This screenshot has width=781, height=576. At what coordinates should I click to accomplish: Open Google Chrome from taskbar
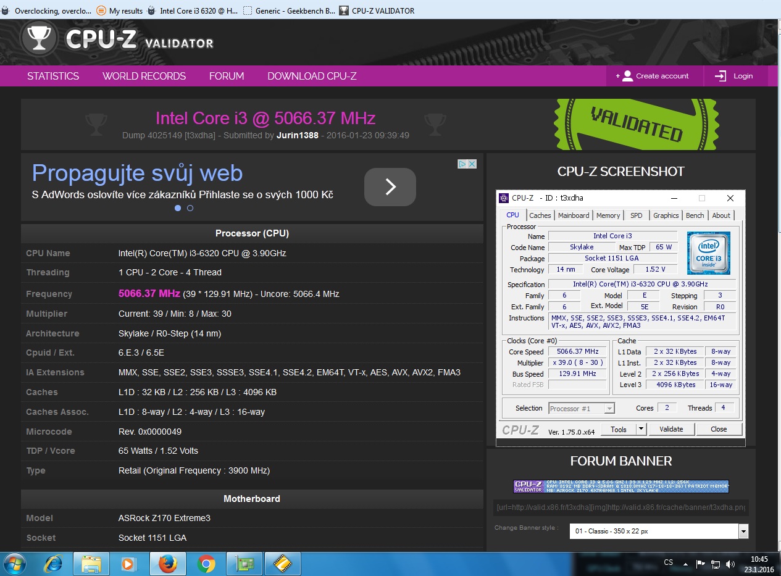click(x=206, y=564)
